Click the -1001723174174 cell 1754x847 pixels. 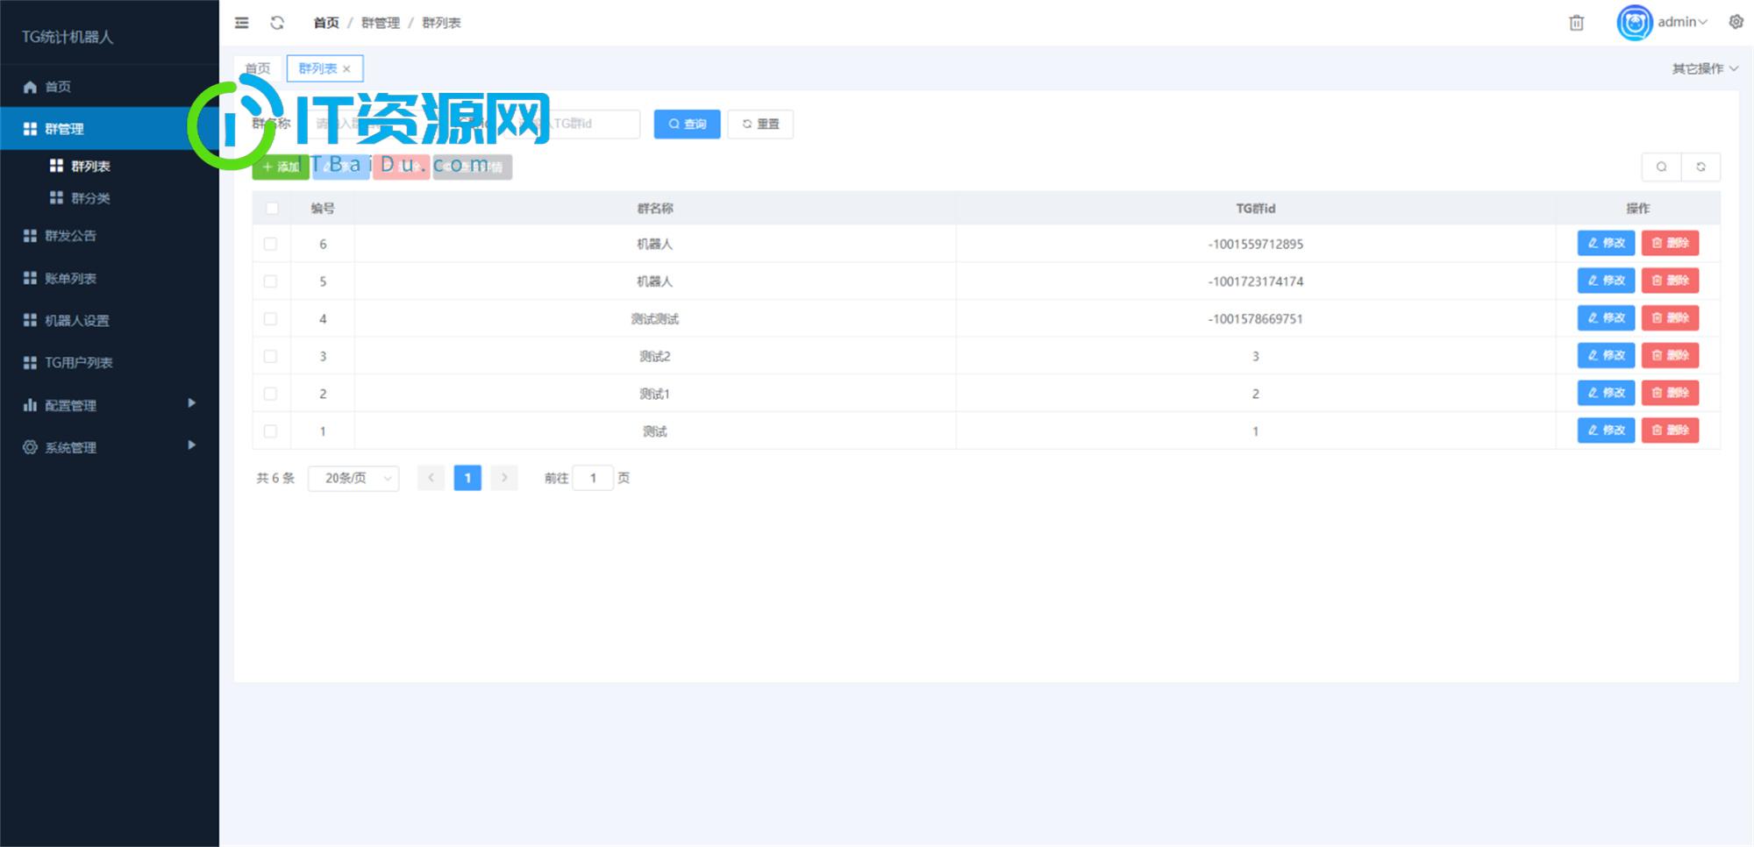(1255, 281)
